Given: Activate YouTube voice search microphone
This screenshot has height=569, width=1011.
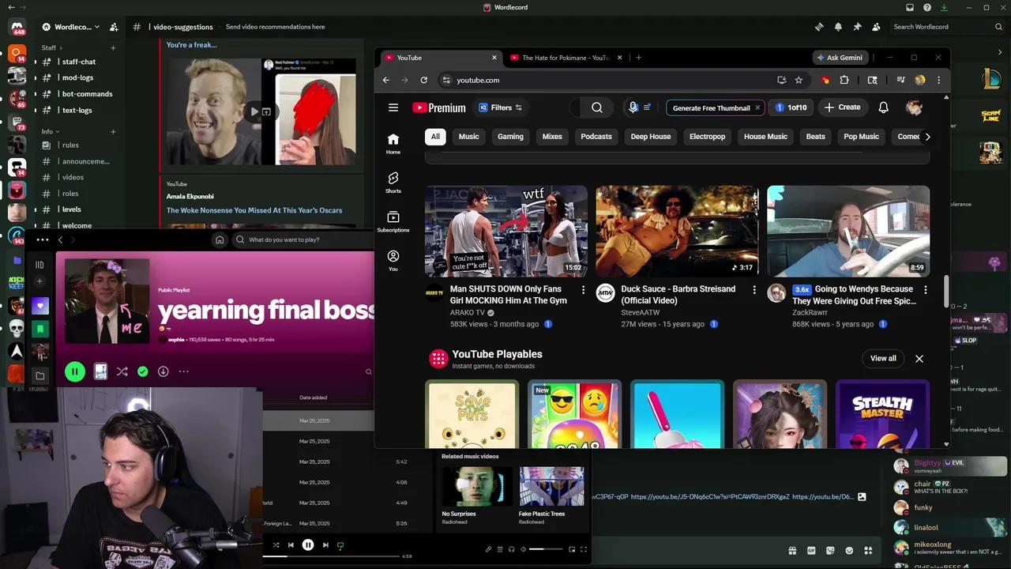Looking at the screenshot, I should (633, 107).
